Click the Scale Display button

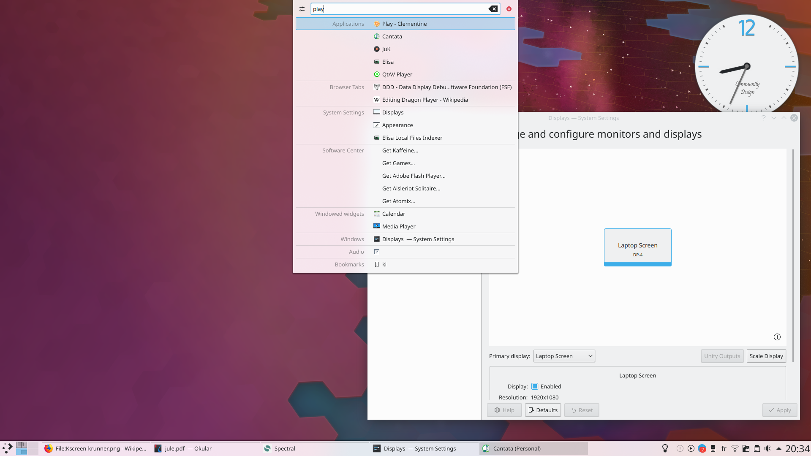pyautogui.click(x=766, y=356)
